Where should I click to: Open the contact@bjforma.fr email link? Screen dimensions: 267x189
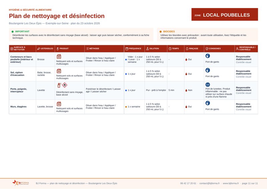coord(210,183)
